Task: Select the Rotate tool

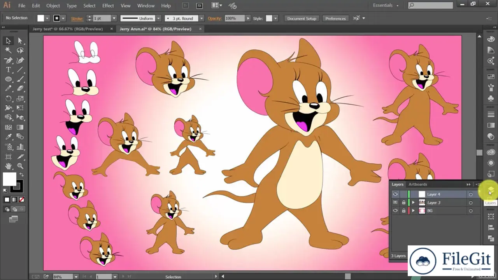Action: 8,98
